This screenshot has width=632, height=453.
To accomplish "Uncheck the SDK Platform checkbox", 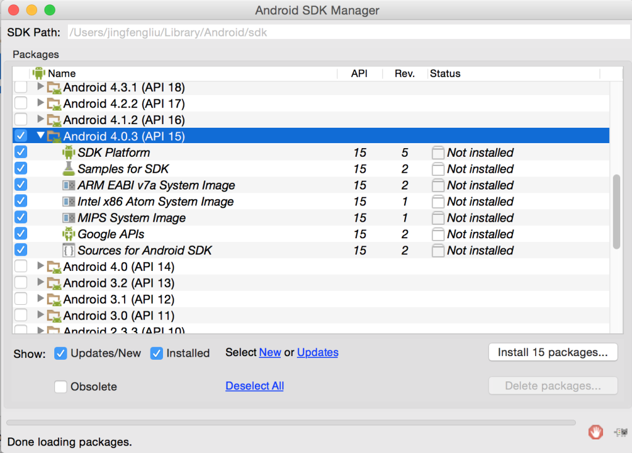I will [20, 152].
